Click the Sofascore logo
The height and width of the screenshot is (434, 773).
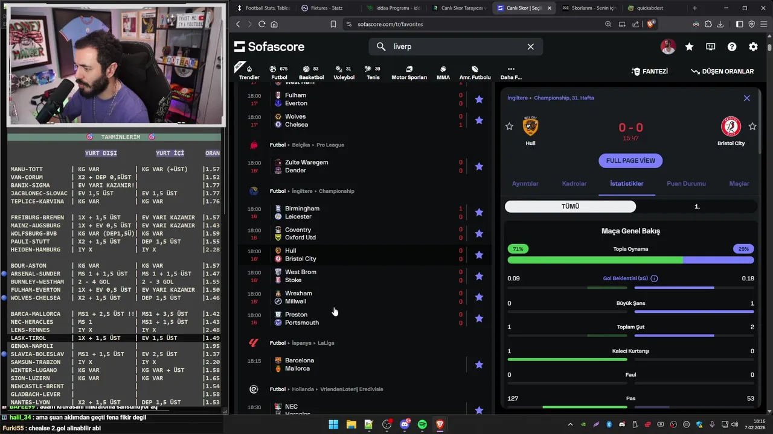pyautogui.click(x=269, y=46)
